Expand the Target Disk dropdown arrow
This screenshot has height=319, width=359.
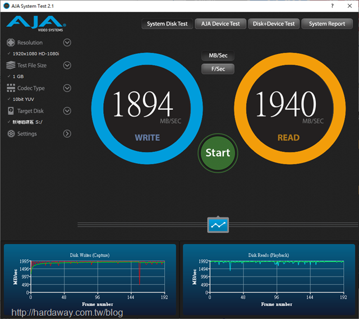(67, 111)
